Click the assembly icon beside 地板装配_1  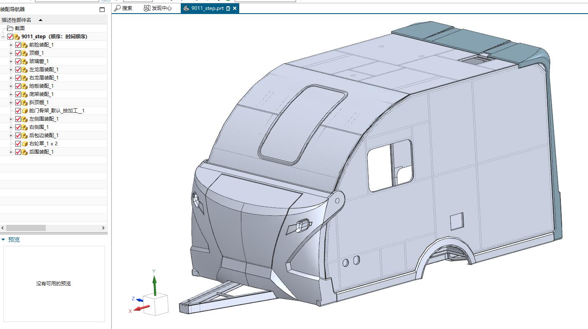tap(24, 86)
